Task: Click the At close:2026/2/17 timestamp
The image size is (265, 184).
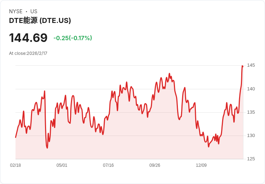Action: click(28, 53)
